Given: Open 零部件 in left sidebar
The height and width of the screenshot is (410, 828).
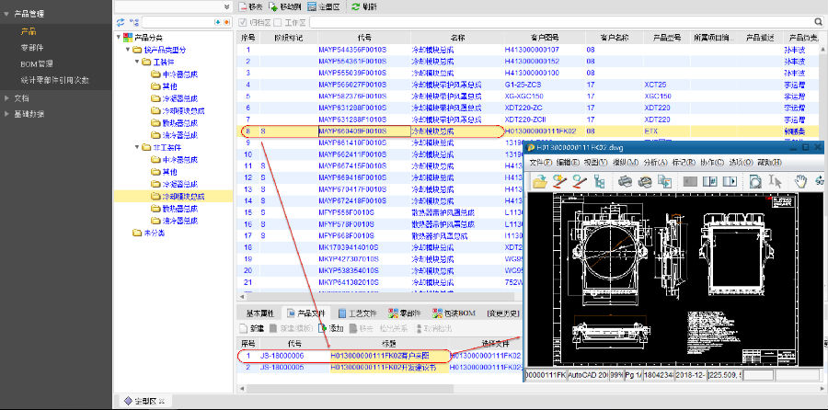Looking at the screenshot, I should coord(32,48).
